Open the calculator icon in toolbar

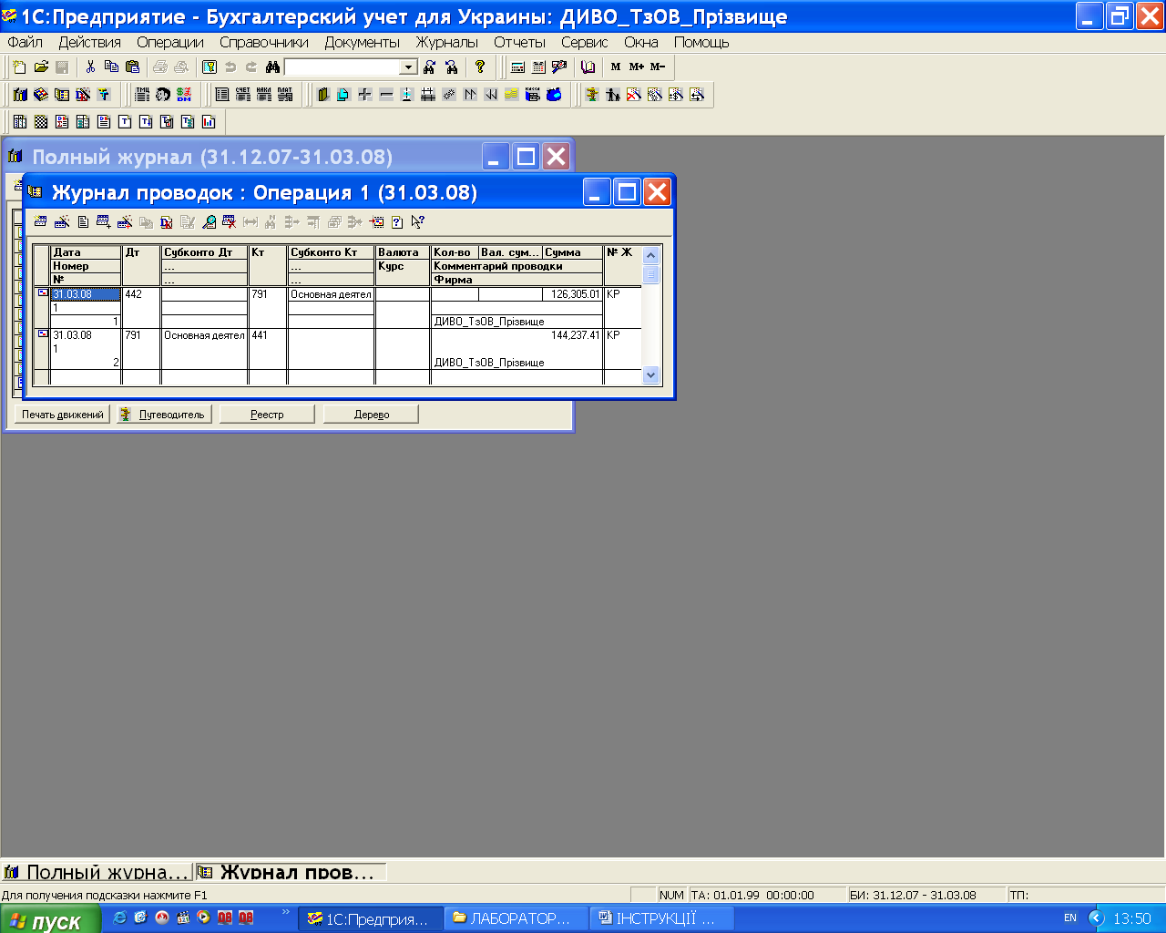(x=518, y=67)
